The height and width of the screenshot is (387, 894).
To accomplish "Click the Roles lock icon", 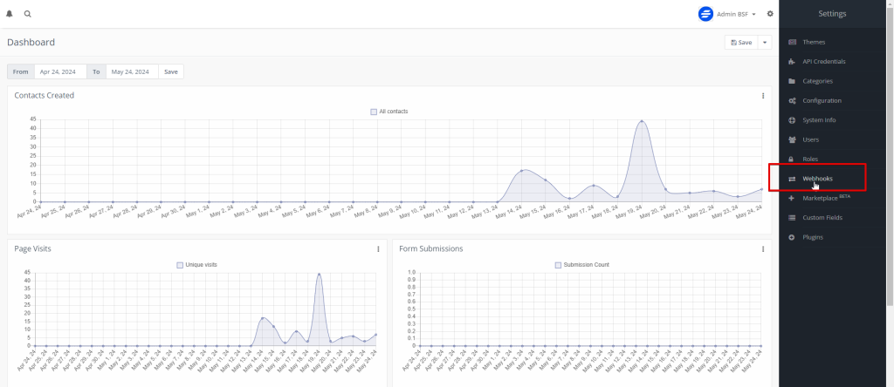I will (792, 160).
